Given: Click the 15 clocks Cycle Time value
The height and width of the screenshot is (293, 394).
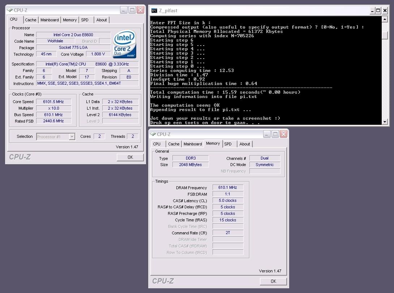Looking at the screenshot, I should click(228, 220).
